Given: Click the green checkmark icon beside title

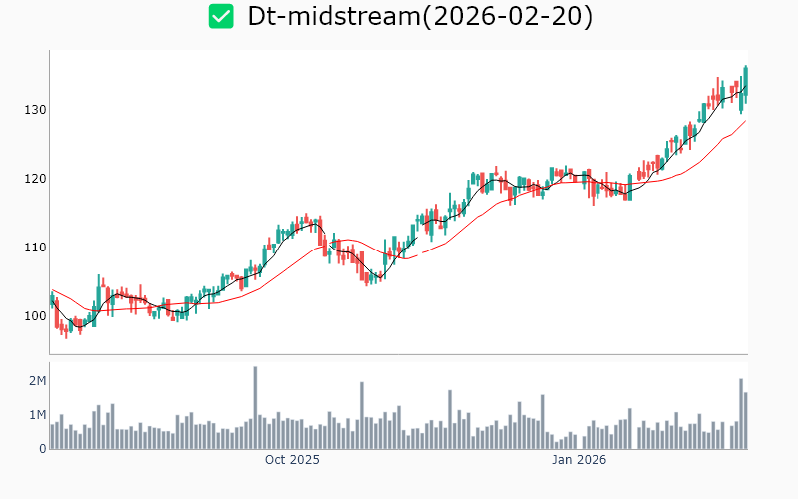Looking at the screenshot, I should click(x=221, y=17).
